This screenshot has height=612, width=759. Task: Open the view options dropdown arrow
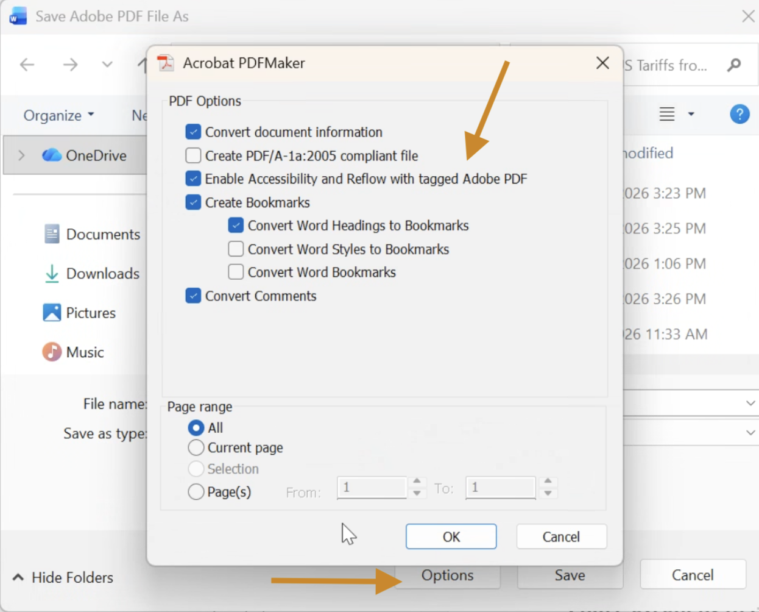click(x=691, y=114)
